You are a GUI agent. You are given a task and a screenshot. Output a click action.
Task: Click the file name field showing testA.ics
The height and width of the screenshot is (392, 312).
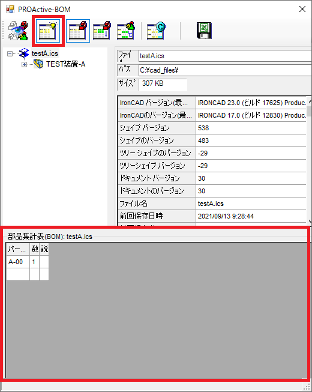(x=225, y=56)
